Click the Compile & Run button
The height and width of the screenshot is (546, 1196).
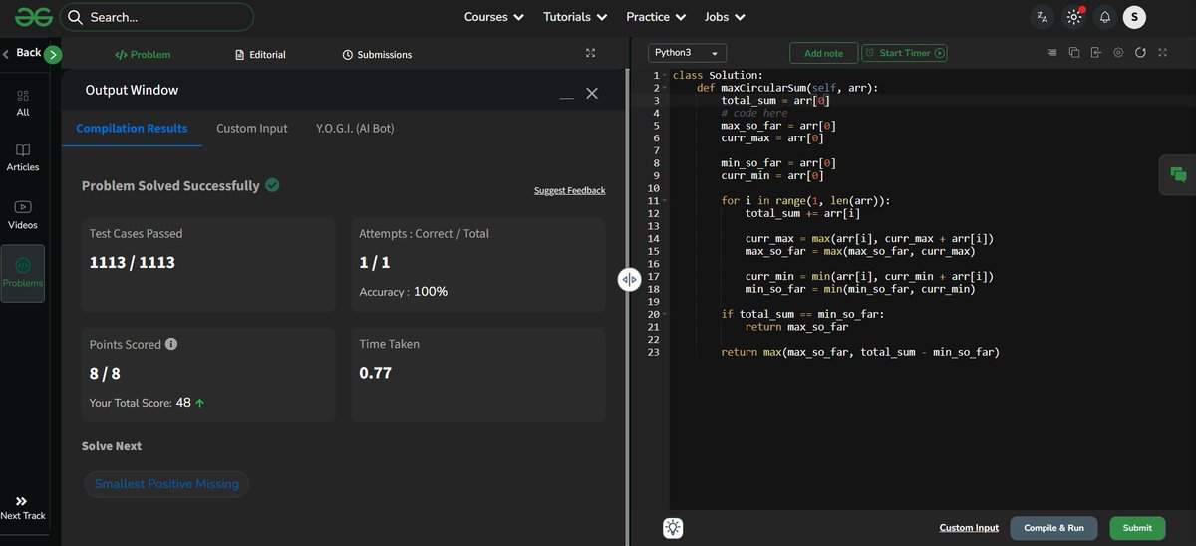(1053, 528)
